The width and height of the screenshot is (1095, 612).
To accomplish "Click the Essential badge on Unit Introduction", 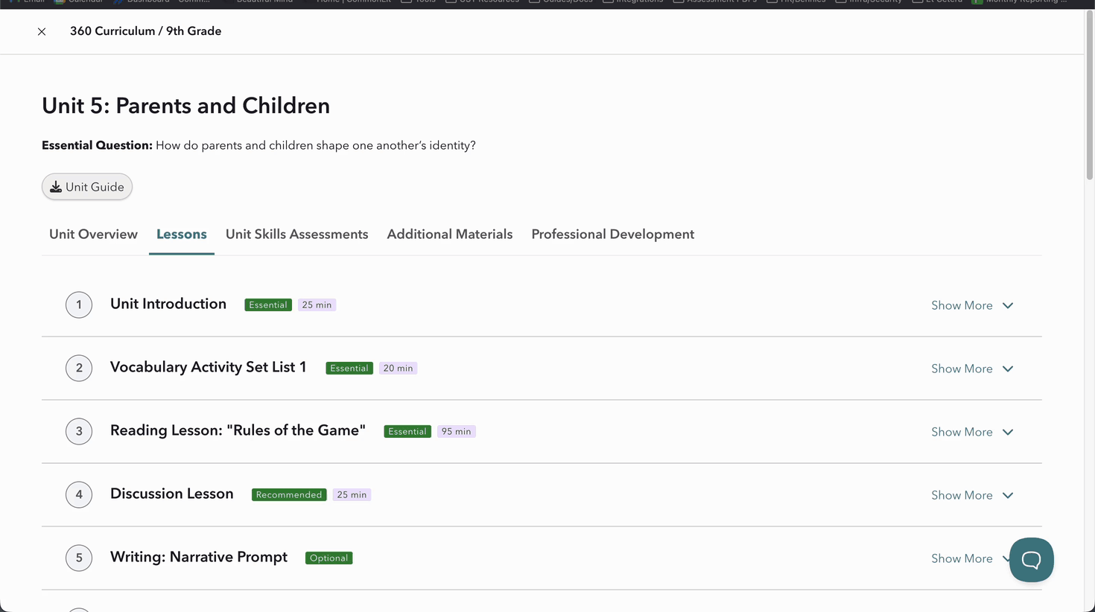I will pyautogui.click(x=268, y=305).
